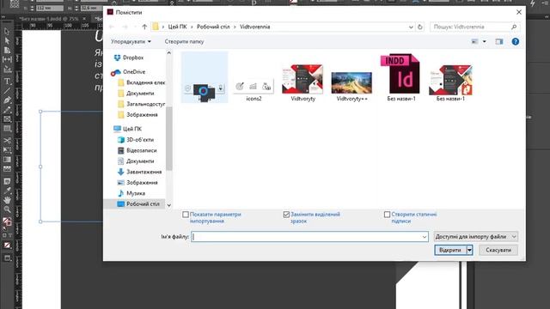The height and width of the screenshot is (309, 550).
Task: Open the dialog help button
Action: pyautogui.click(x=516, y=42)
